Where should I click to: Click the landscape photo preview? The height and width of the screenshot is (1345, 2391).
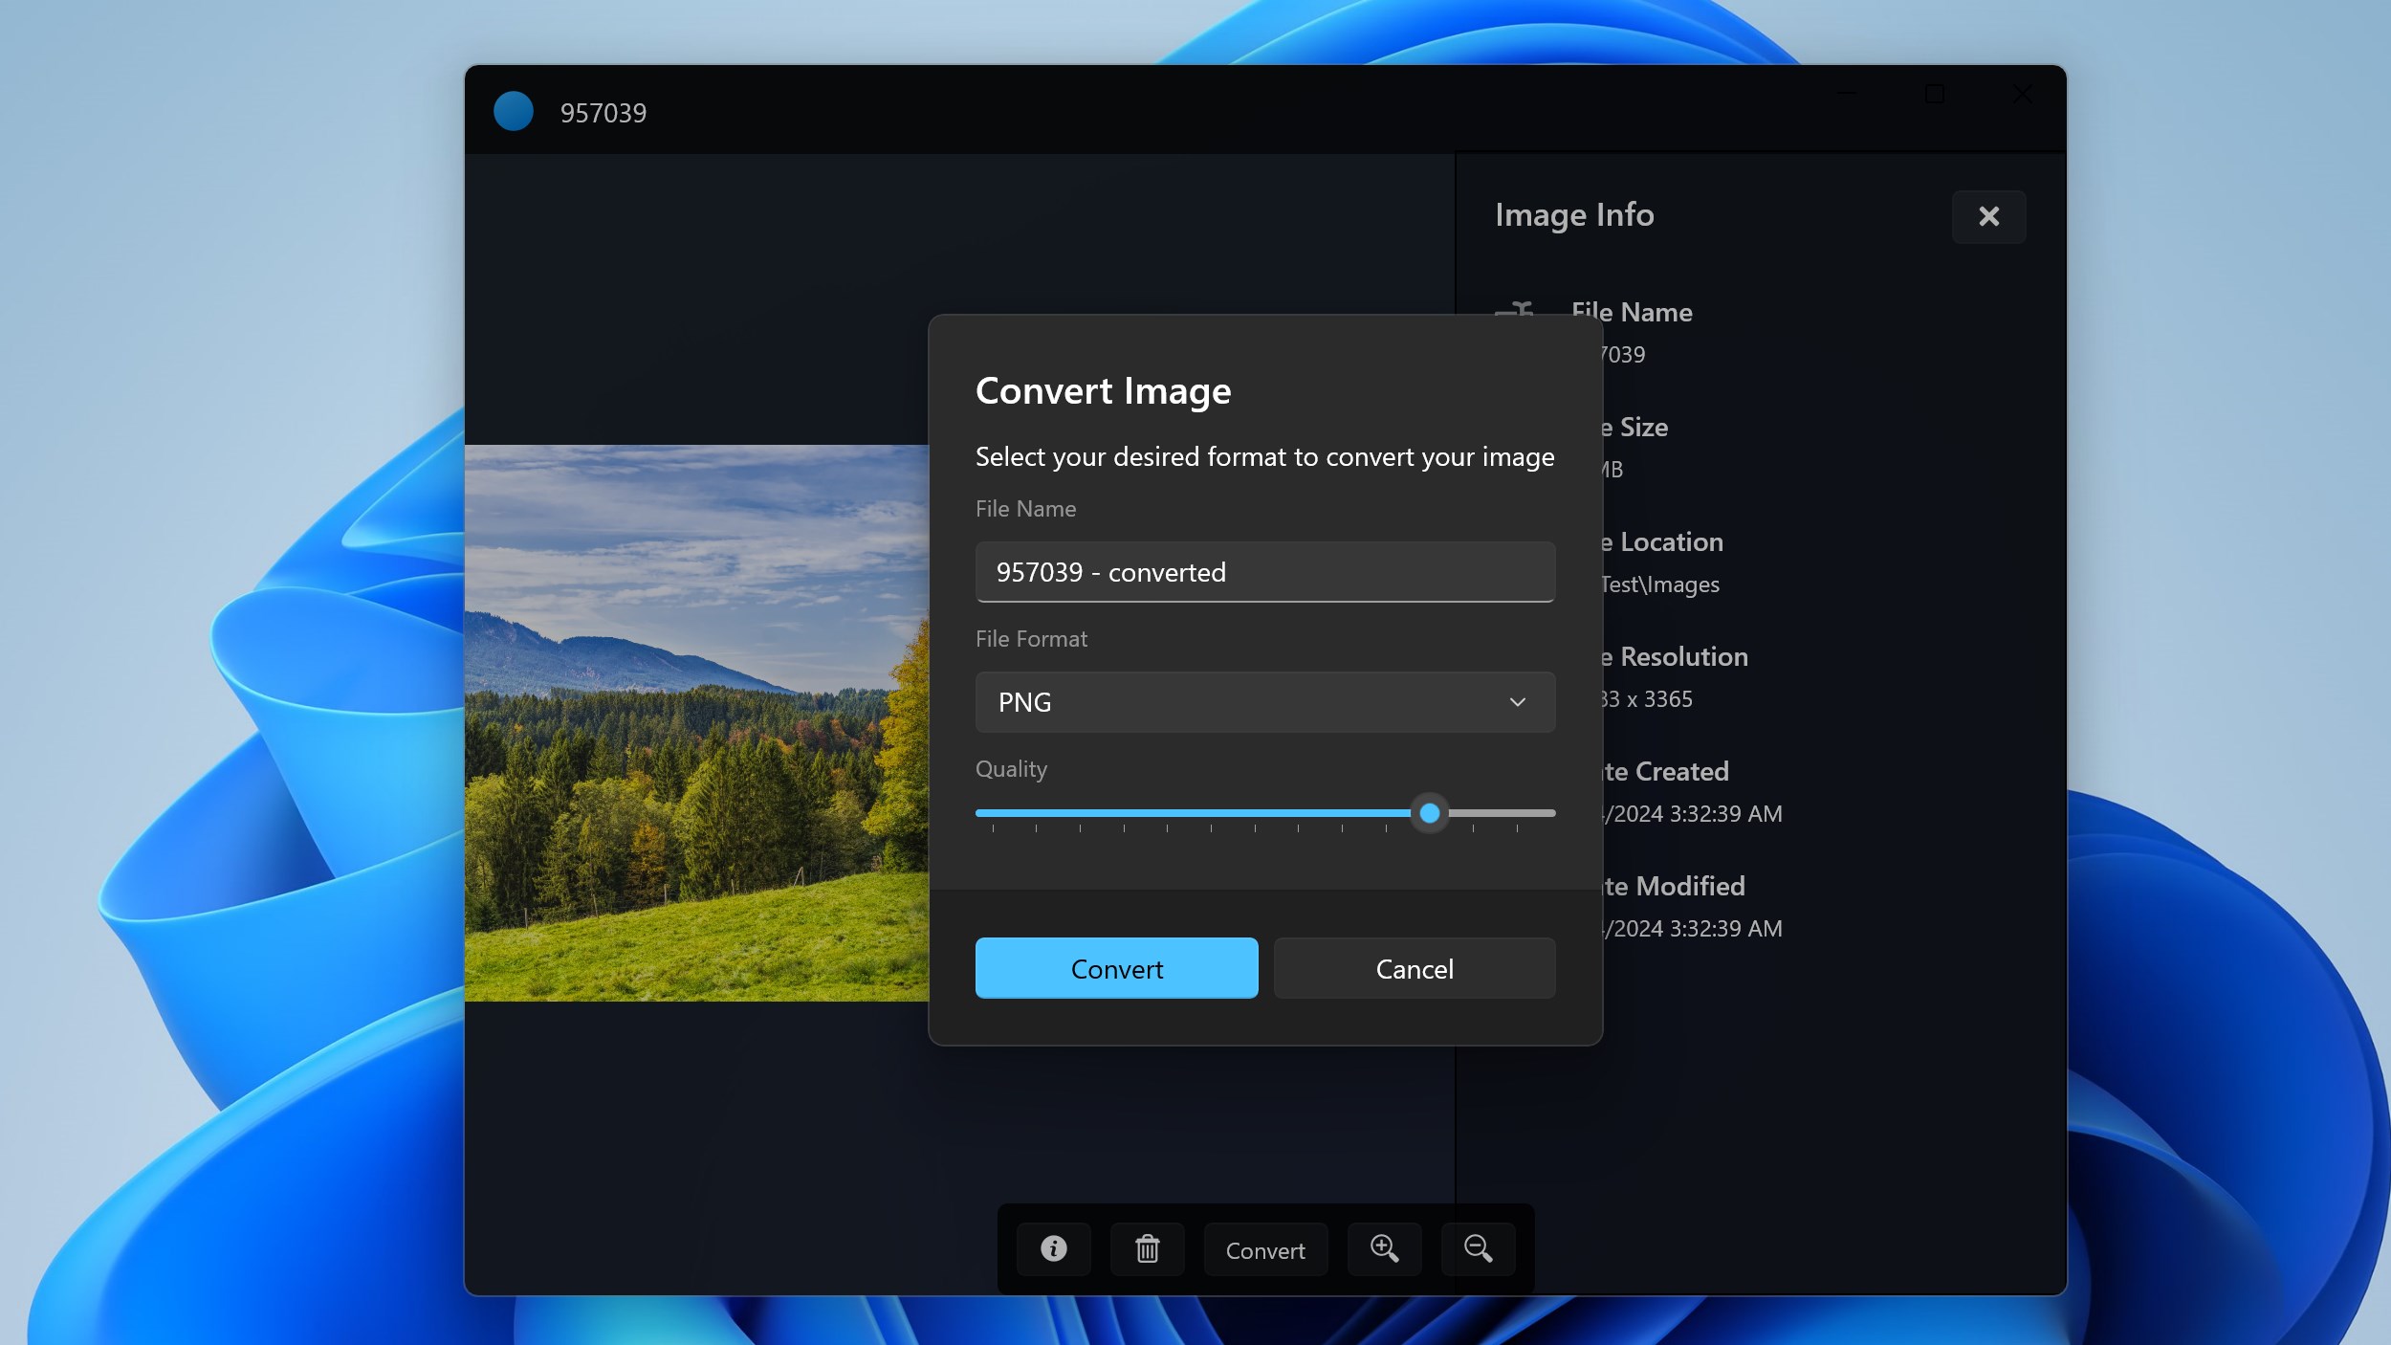pyautogui.click(x=696, y=723)
